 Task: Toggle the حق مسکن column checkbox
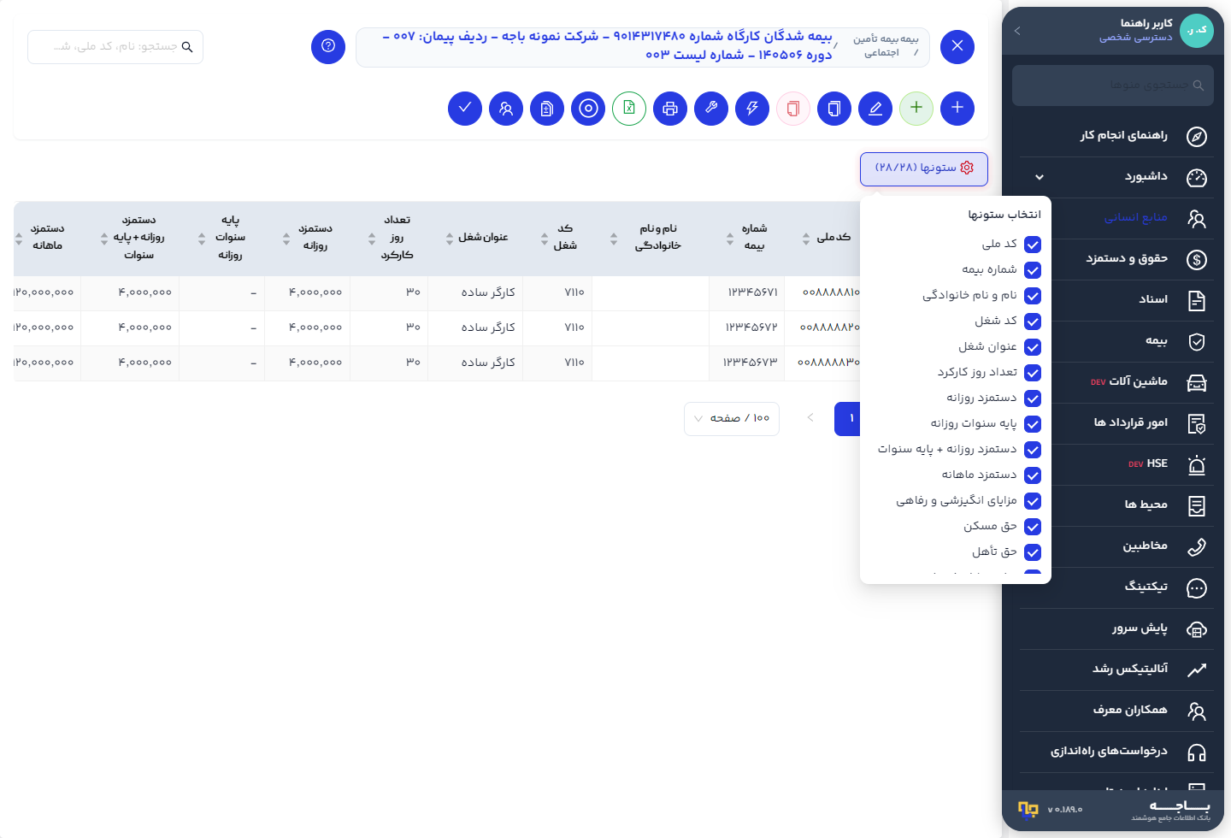[x=1033, y=527]
